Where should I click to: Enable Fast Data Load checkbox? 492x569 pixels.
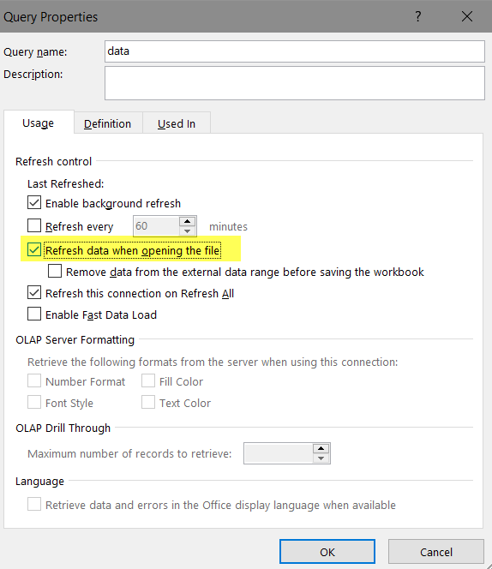34,314
